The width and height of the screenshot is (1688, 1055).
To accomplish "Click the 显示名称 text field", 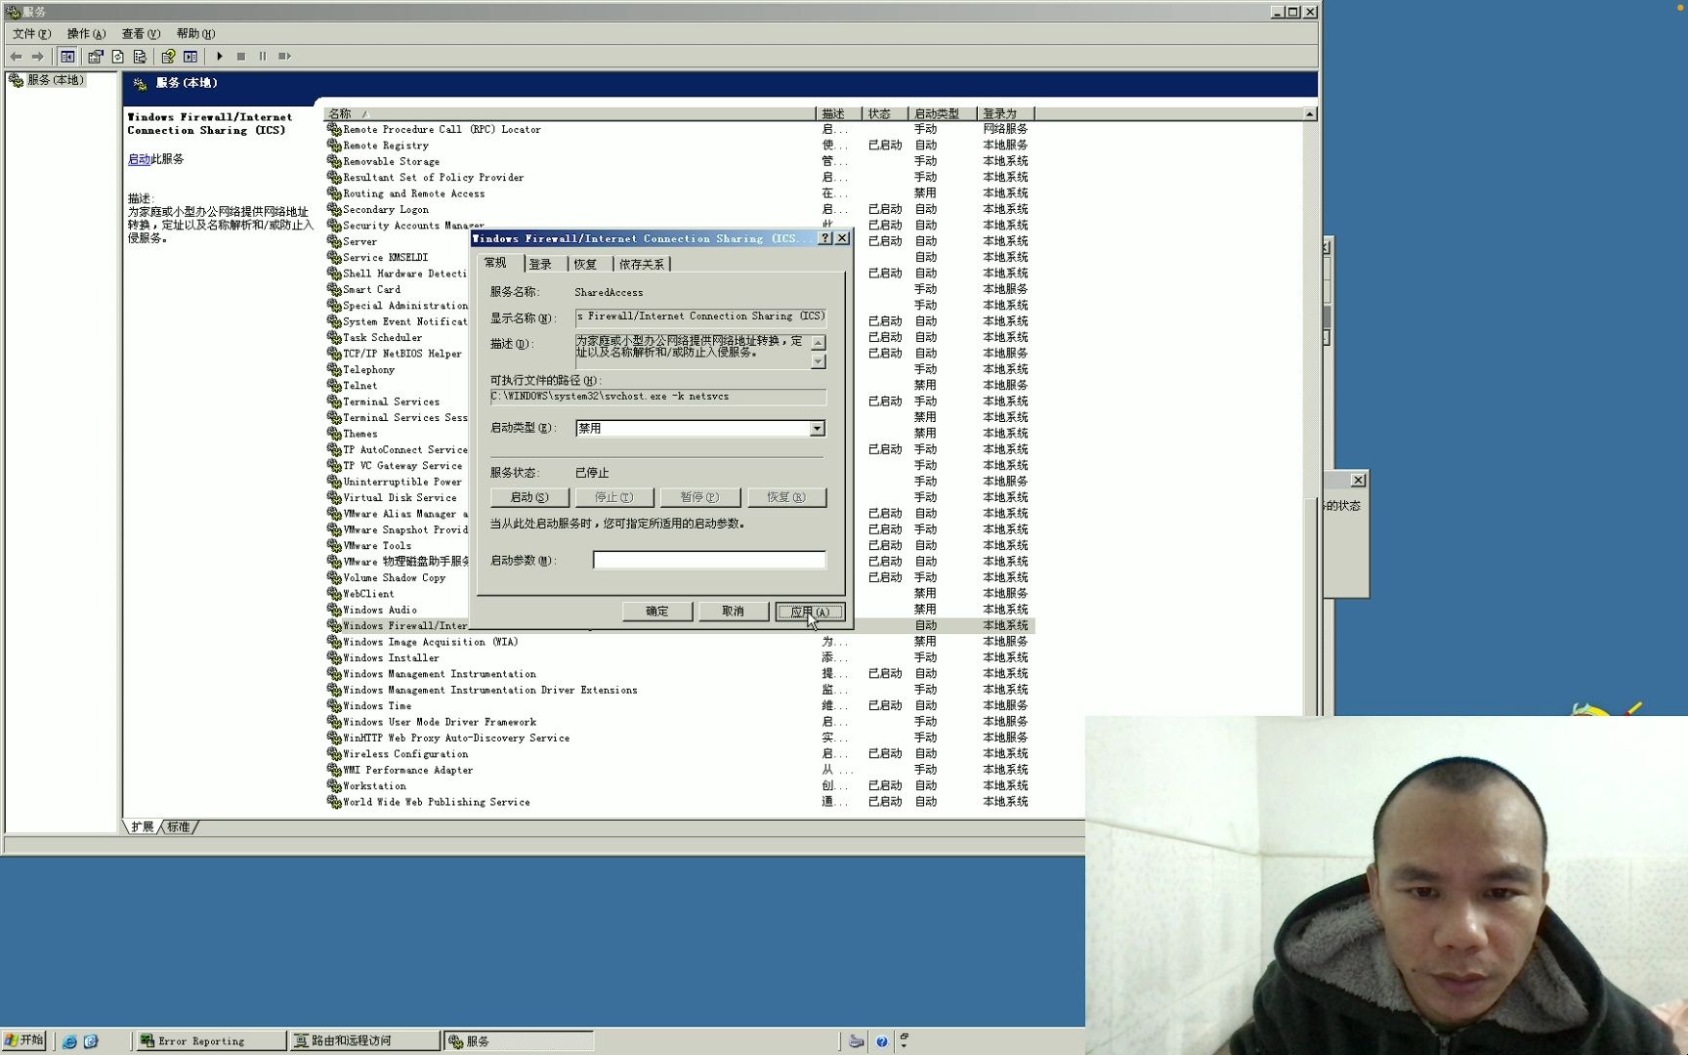I will 700,316.
